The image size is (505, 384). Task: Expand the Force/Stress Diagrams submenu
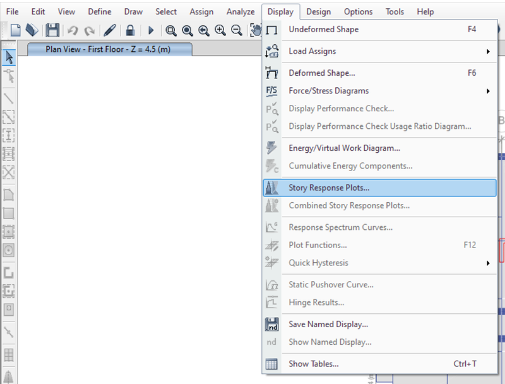[380, 91]
